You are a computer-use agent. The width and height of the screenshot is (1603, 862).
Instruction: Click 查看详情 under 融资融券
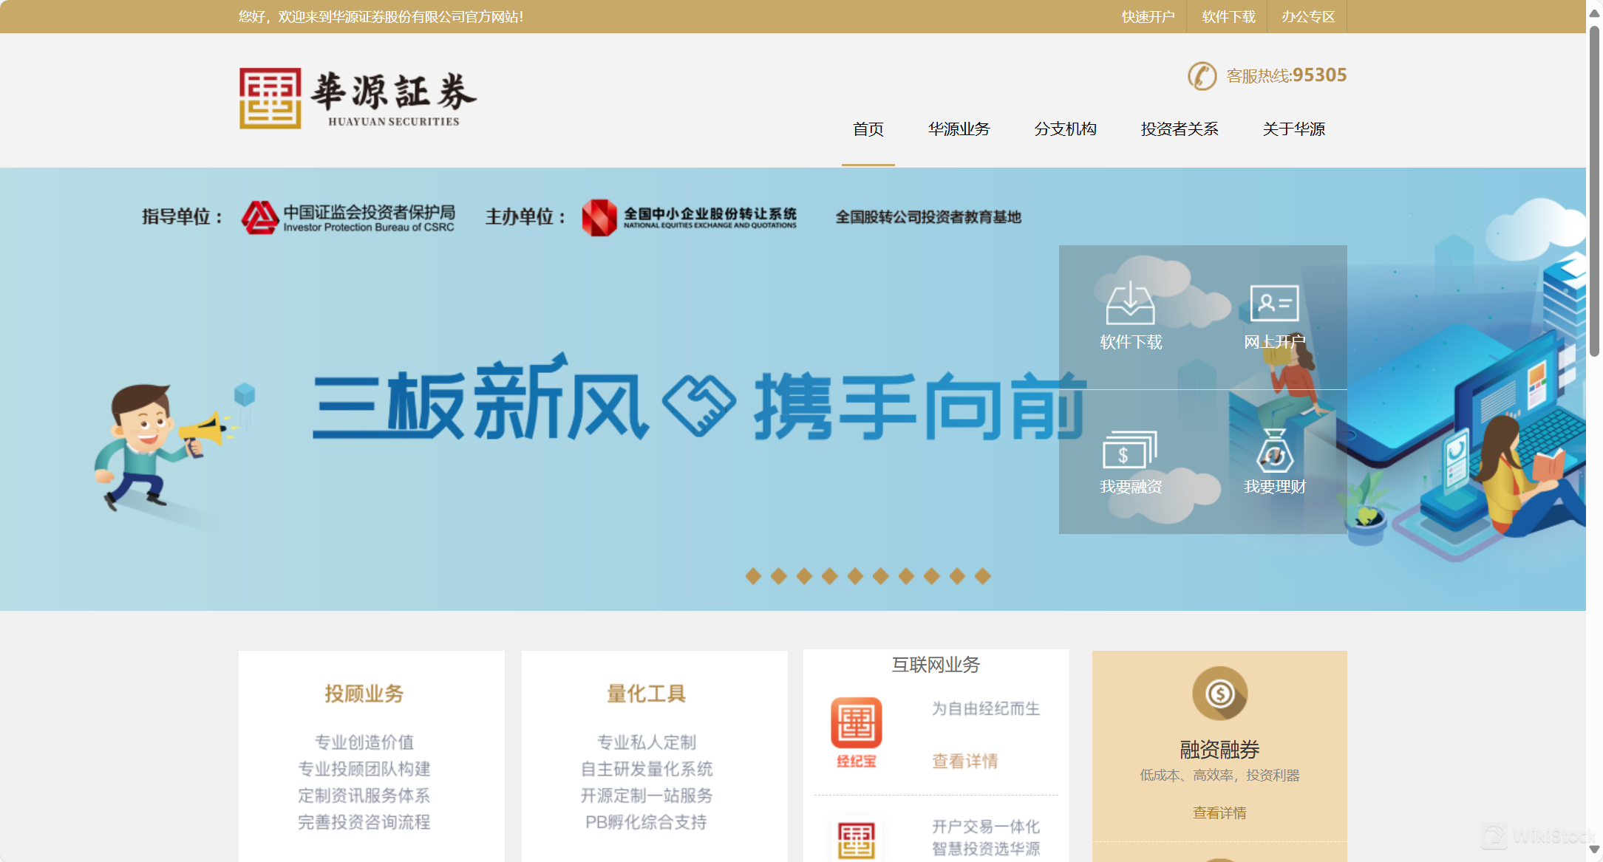[1219, 813]
